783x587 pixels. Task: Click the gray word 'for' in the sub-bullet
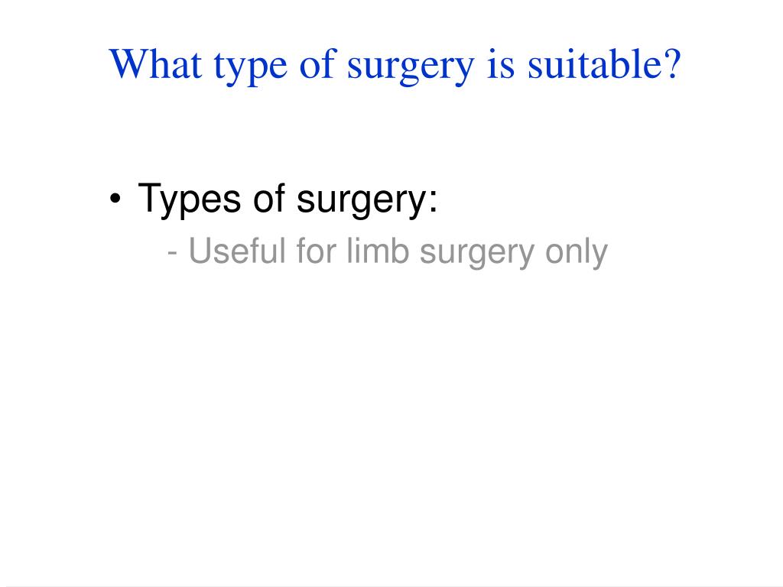[316, 250]
